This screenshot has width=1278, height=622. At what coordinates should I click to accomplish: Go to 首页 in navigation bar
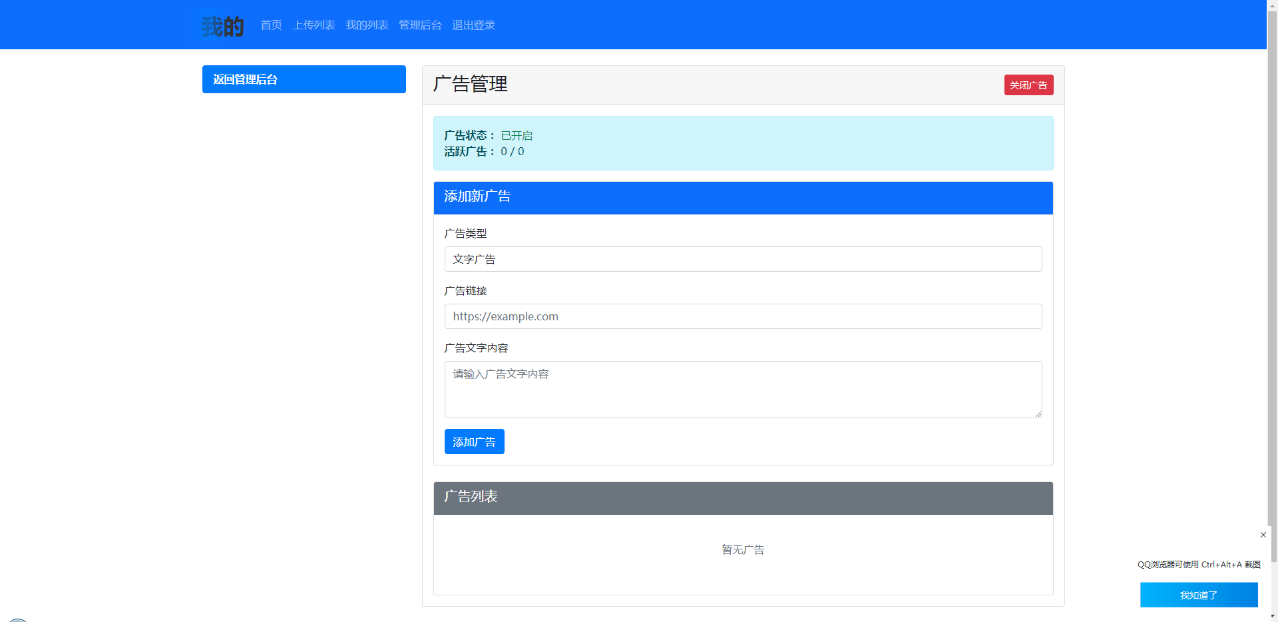tap(271, 25)
